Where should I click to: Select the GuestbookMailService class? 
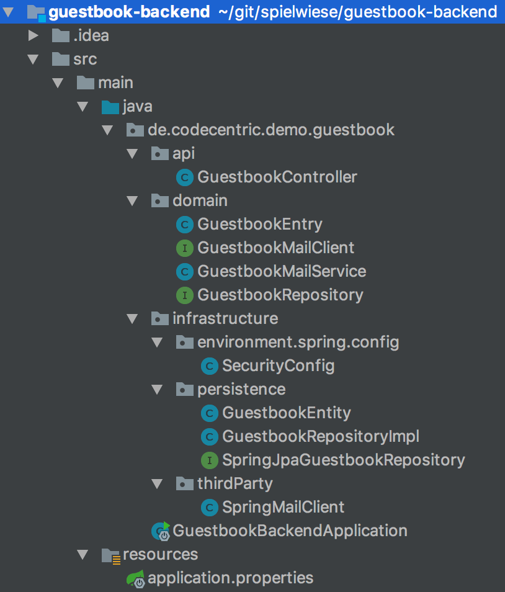[282, 272]
